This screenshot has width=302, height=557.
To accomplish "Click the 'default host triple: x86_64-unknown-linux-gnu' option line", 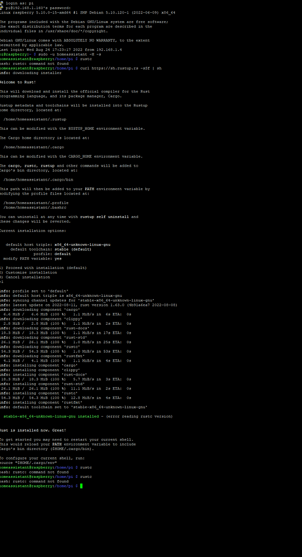I will 58,245.
